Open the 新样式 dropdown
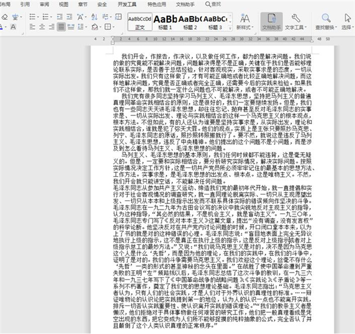This screenshot has height=334, width=355. (244, 27)
